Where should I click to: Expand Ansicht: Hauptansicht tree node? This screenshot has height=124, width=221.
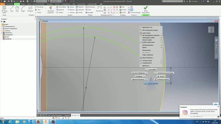(x=1, y=29)
